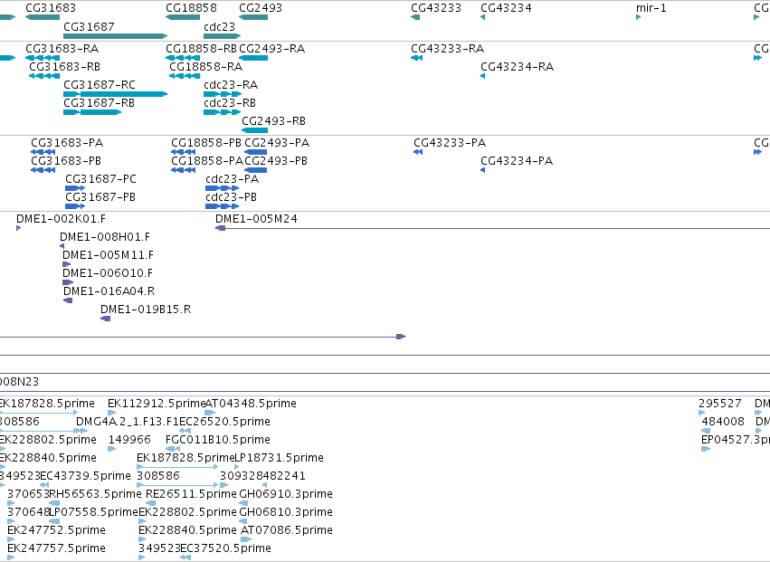Click the CG2493-PB protein label

point(276,161)
